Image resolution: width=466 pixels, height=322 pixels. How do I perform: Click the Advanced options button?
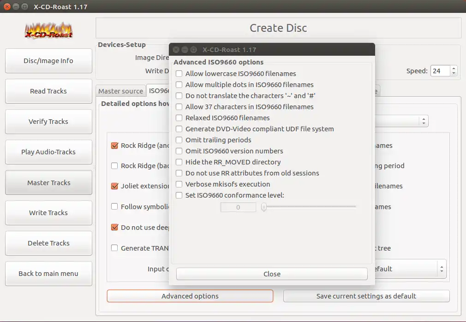tap(190, 296)
